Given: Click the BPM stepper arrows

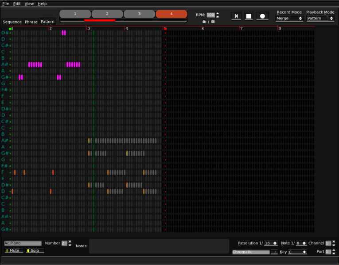Looking at the screenshot, I should pos(218,15).
